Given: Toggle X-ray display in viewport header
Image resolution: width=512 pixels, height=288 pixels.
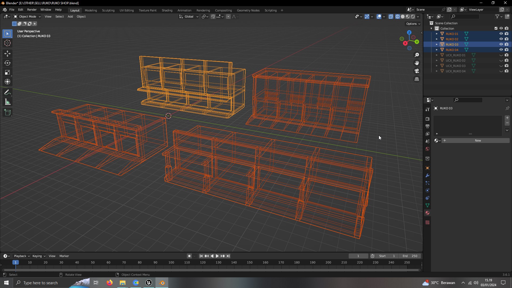Looking at the screenshot, I should pyautogui.click(x=391, y=17).
